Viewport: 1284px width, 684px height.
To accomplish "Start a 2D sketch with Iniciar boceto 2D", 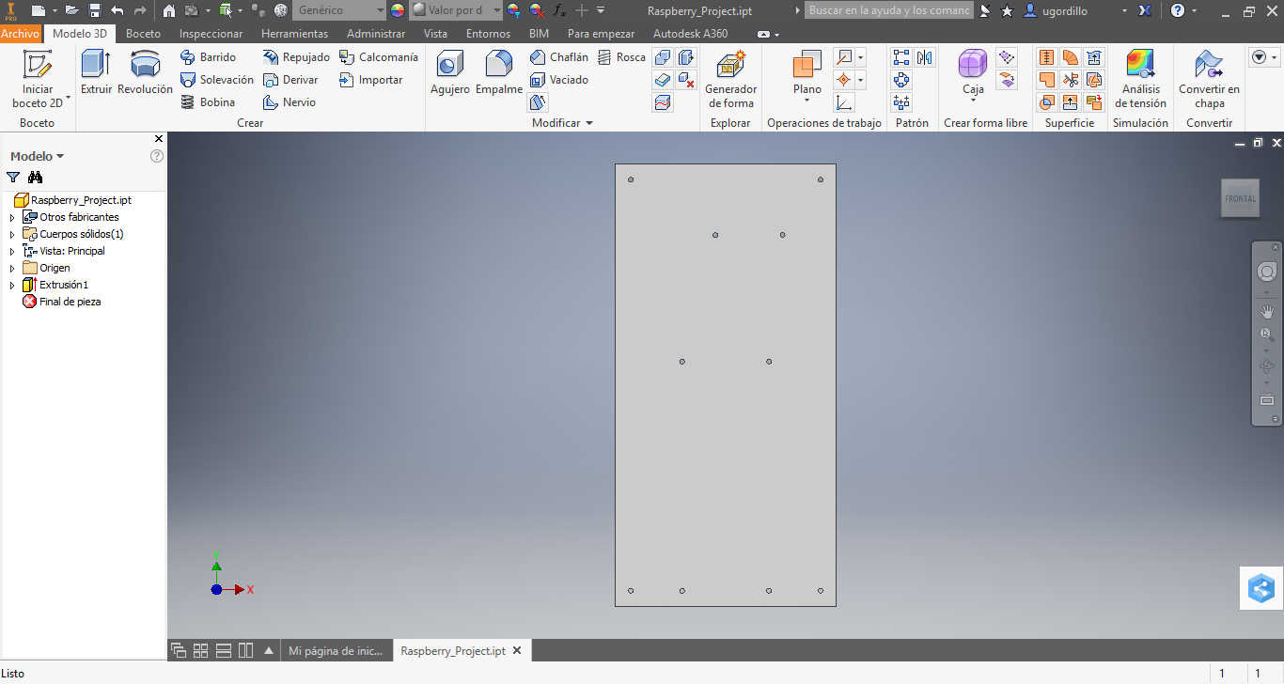I will [x=38, y=79].
